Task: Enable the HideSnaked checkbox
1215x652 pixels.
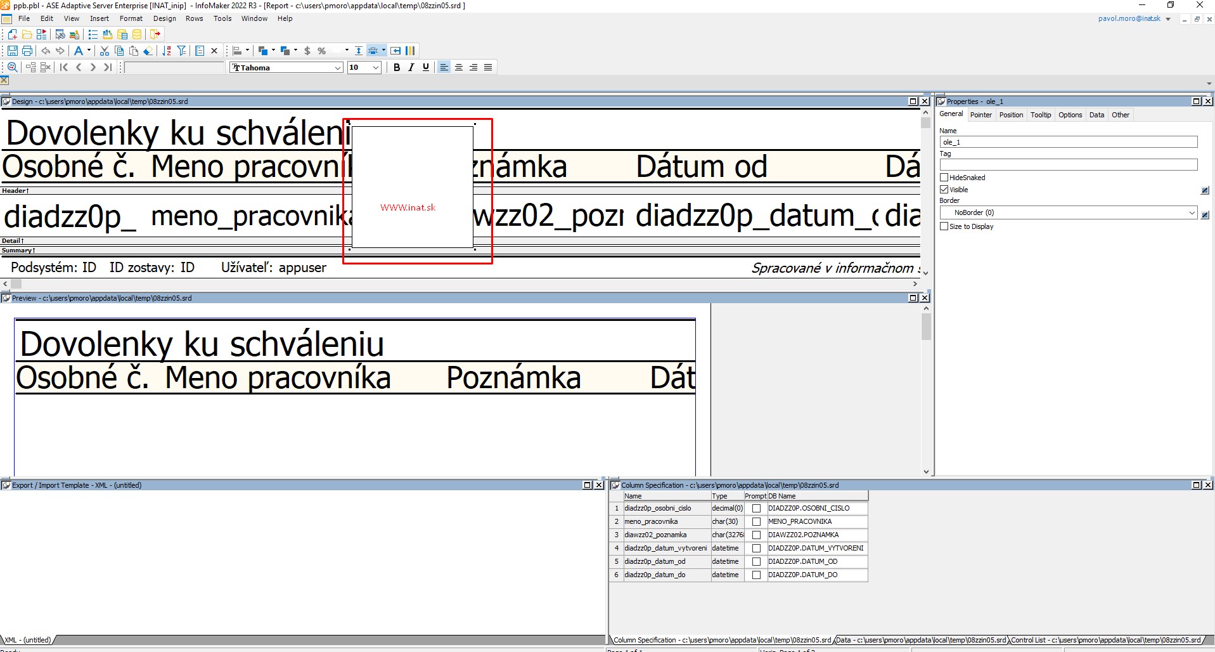Action: 944,178
